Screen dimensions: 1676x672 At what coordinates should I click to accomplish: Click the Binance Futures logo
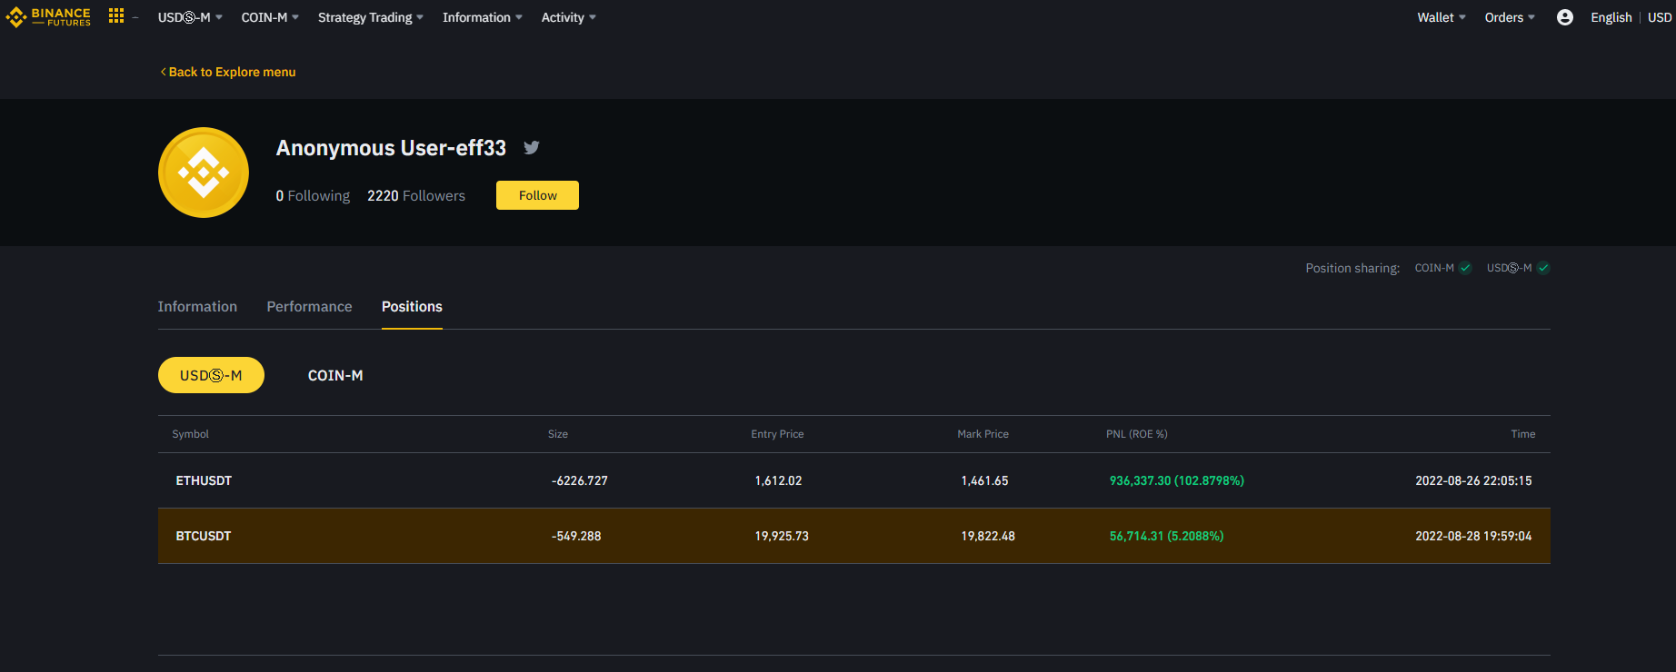pos(48,17)
